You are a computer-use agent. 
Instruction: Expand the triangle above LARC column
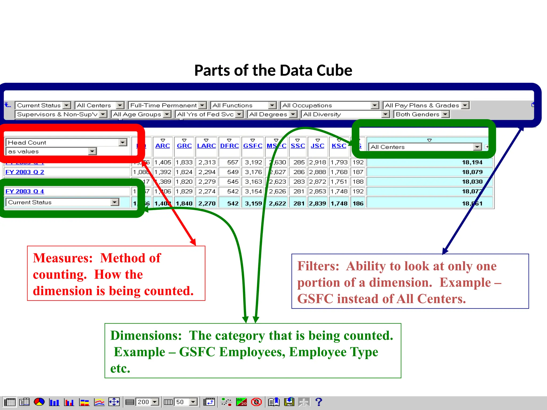[206, 140]
